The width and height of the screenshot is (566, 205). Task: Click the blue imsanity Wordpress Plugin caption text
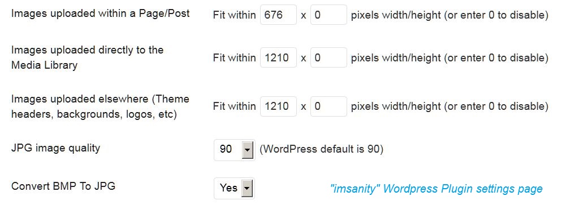coord(437,189)
